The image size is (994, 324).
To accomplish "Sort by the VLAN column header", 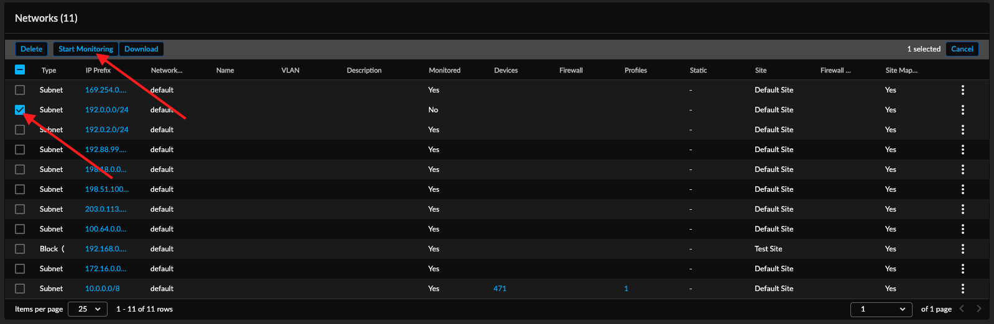I will click(x=290, y=70).
